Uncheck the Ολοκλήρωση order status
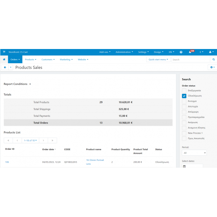 coord(184,96)
